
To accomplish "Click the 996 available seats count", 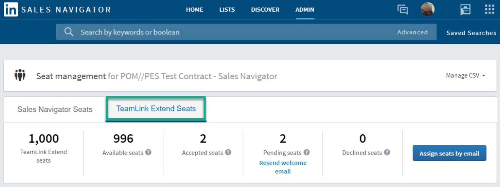I will point(123,139).
